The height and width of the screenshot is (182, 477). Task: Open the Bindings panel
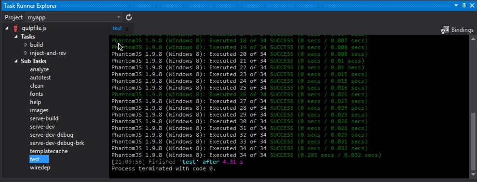(x=457, y=30)
